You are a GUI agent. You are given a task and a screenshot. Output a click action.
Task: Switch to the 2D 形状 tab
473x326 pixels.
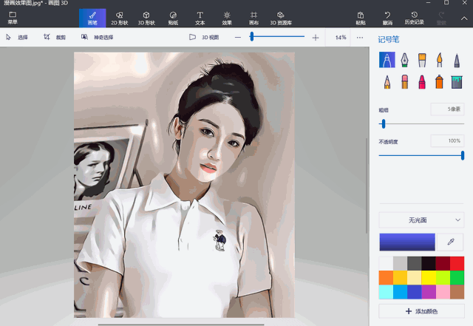point(120,18)
